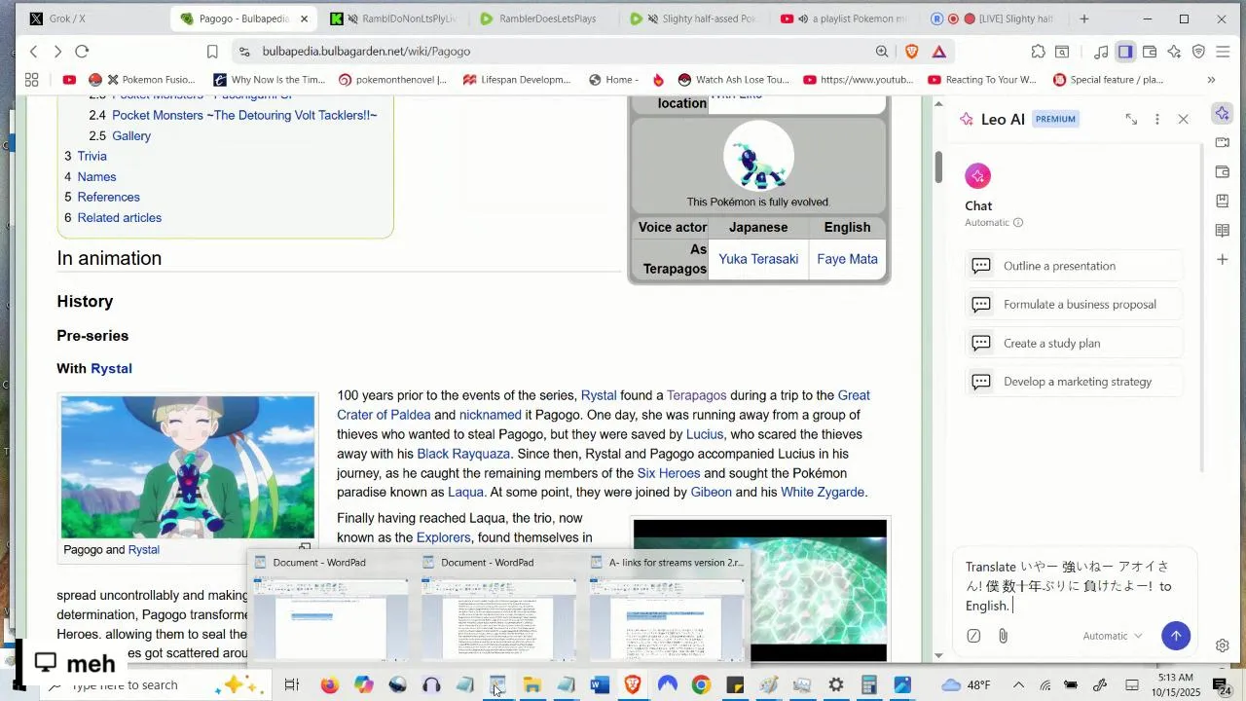Open Leo AI more options menu

[x=1157, y=119]
